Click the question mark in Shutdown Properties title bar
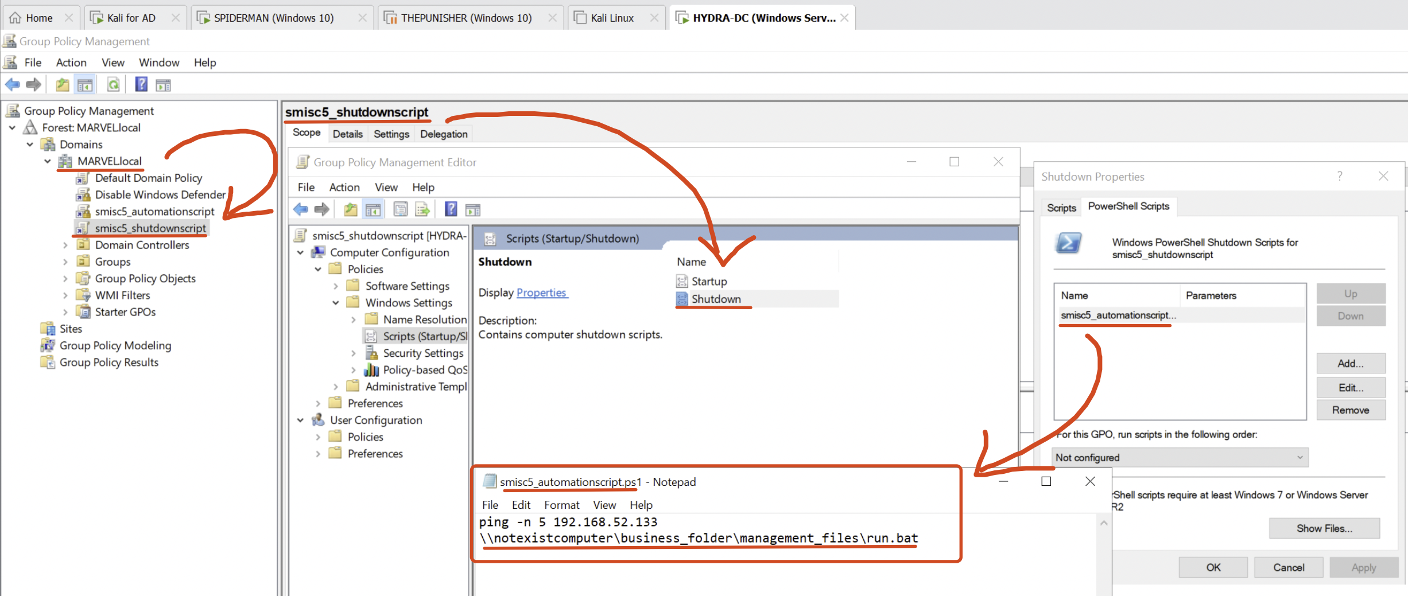Viewport: 1408px width, 596px height. click(x=1339, y=176)
